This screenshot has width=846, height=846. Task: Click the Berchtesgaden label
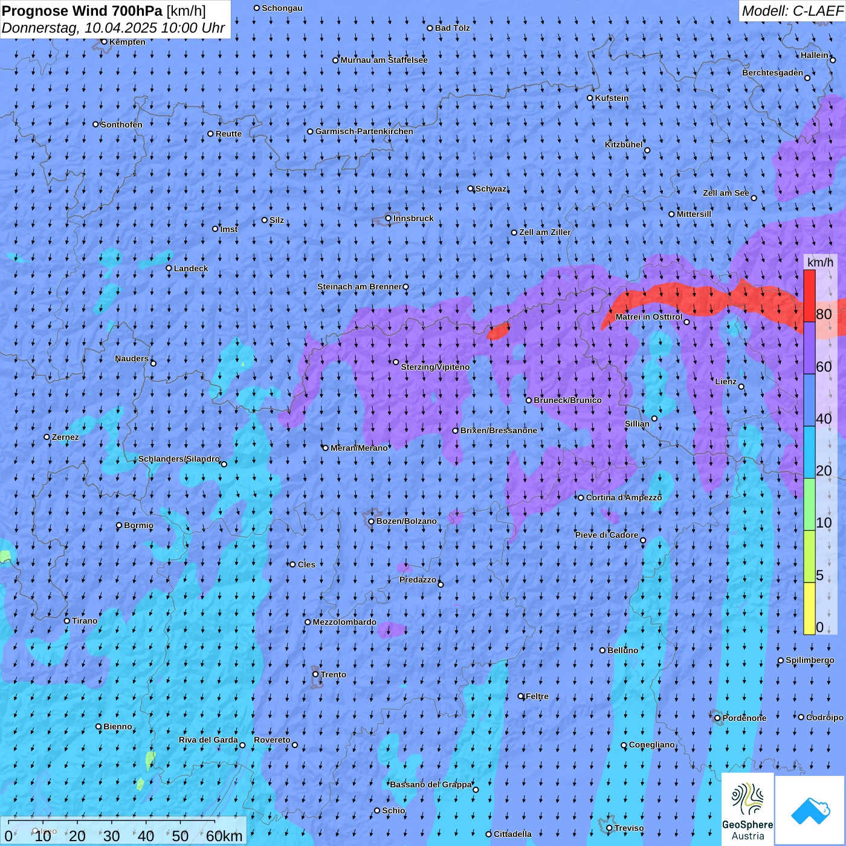click(x=772, y=73)
